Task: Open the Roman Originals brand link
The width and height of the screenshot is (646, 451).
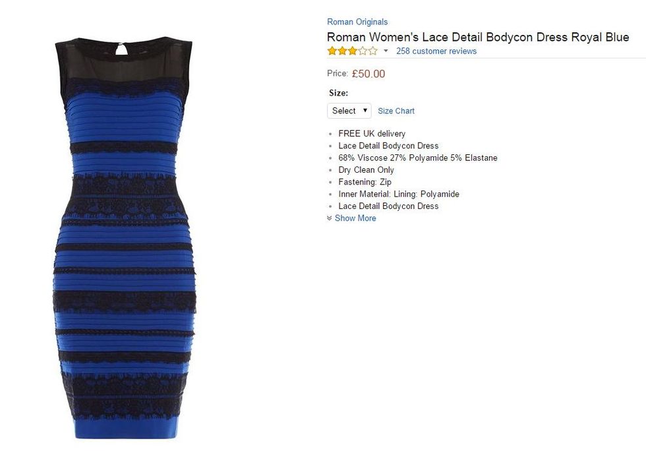Action: [x=357, y=22]
